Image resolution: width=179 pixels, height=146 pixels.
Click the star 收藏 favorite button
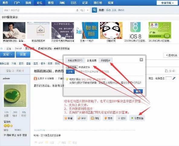point(69,118)
